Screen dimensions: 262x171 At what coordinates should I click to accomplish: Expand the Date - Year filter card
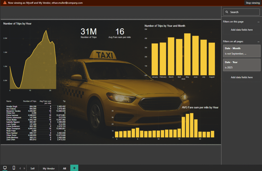(x=242, y=65)
